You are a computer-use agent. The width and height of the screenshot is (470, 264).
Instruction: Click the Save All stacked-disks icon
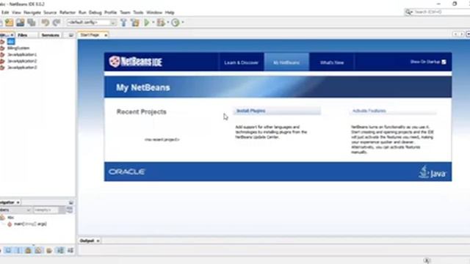tap(32, 22)
